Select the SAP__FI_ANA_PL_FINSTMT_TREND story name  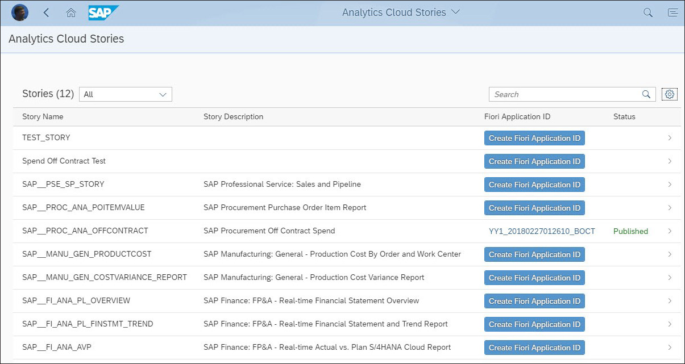coord(88,324)
